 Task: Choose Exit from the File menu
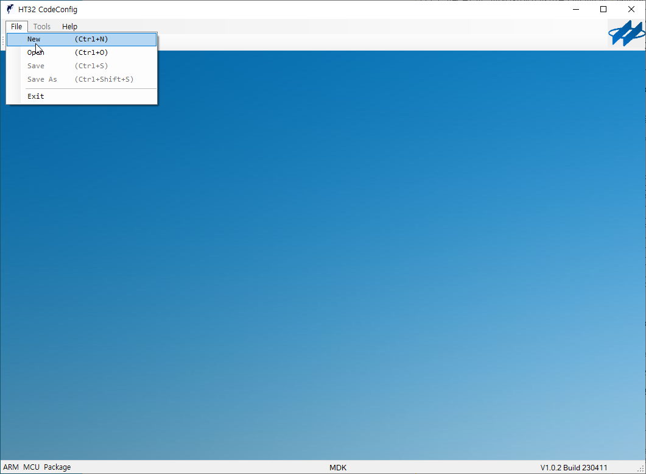82,96
